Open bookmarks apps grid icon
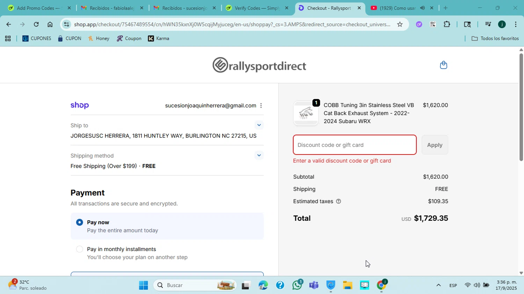 (x=8, y=39)
